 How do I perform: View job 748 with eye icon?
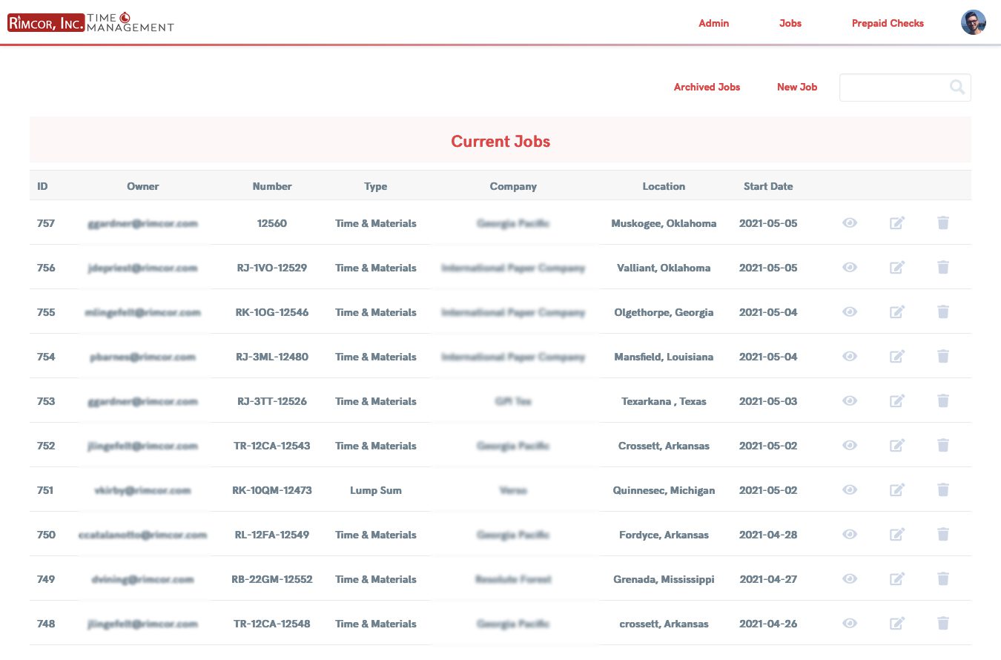pos(850,623)
